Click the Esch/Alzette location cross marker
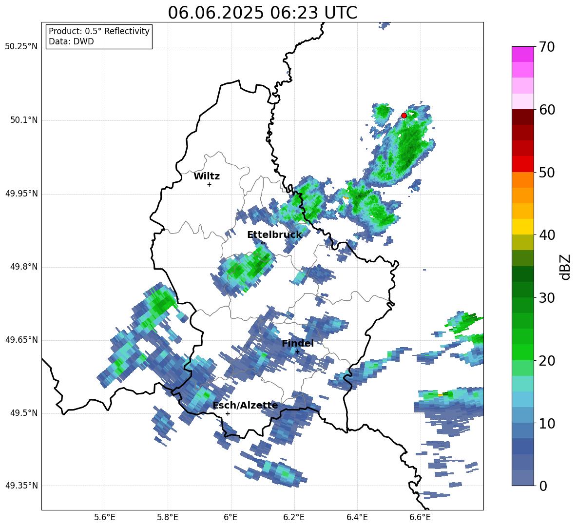Screen dimensions: 577x527 pyautogui.click(x=228, y=413)
